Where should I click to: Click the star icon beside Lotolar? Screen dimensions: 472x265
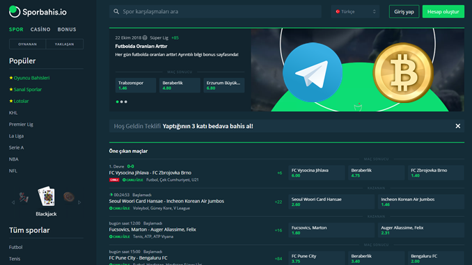click(11, 101)
